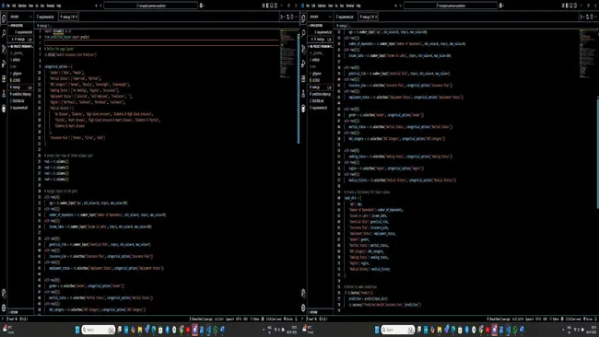Open editor More Actions in left window
Viewport: 599px width, 337px height.
coord(296,17)
